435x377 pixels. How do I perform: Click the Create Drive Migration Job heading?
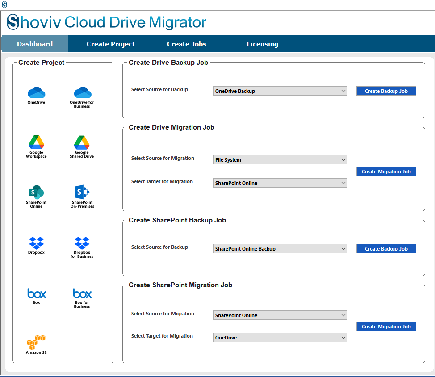tap(171, 127)
